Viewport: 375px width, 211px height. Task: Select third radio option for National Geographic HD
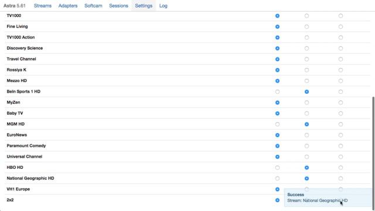click(340, 178)
